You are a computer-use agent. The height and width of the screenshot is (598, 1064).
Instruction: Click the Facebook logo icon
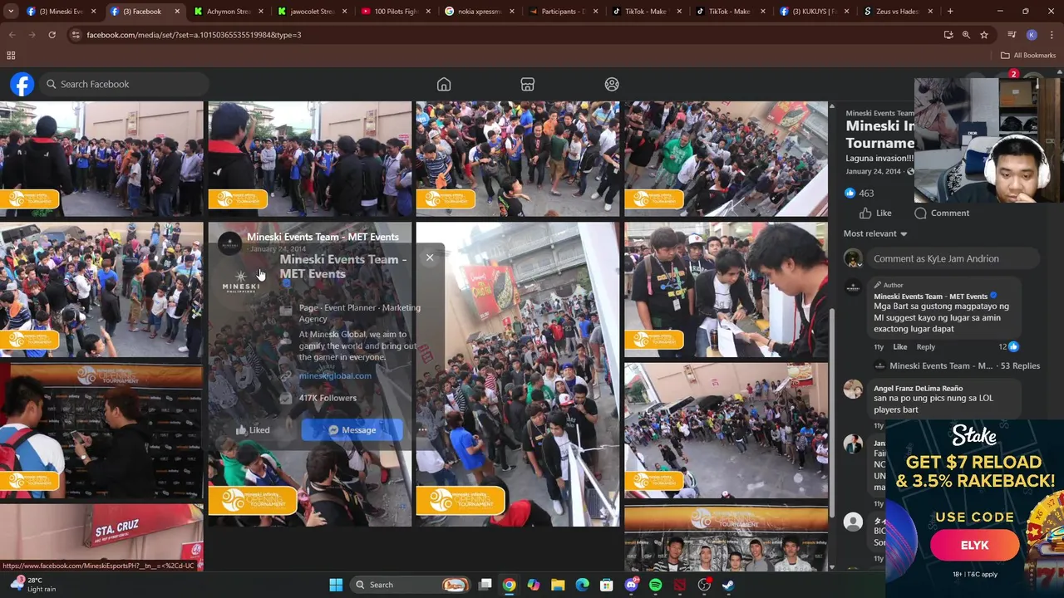[22, 84]
